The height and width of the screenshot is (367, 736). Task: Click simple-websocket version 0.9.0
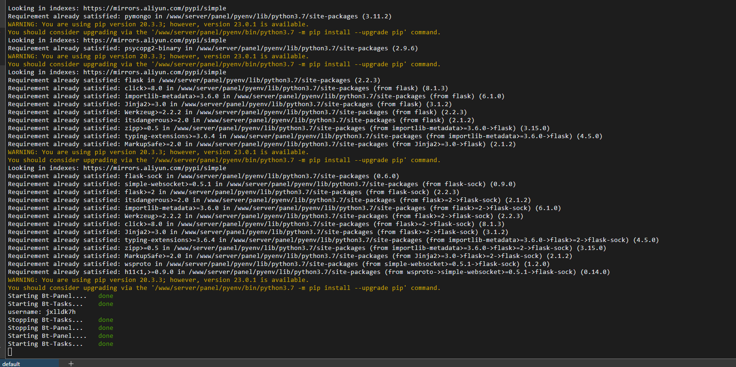tap(503, 184)
